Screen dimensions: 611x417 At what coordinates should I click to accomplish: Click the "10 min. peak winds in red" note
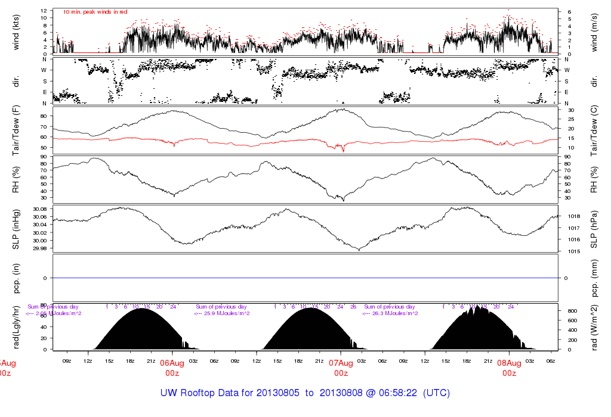click(95, 12)
